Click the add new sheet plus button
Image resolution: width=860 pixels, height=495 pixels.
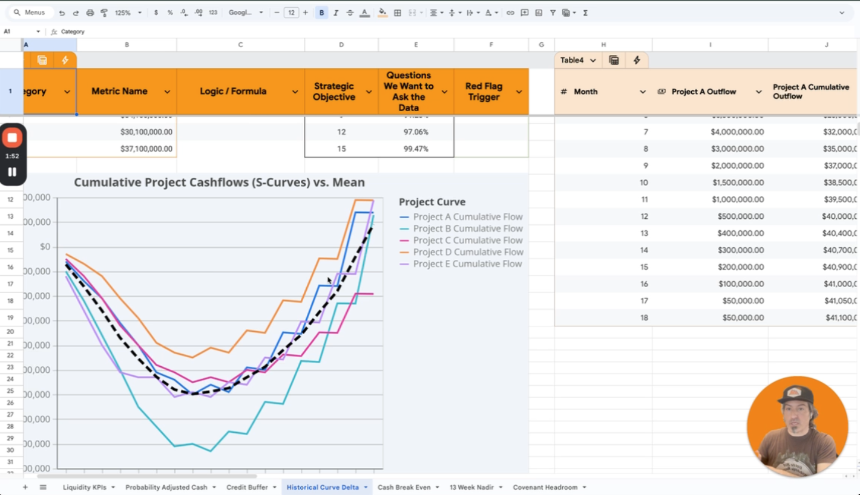pos(25,487)
